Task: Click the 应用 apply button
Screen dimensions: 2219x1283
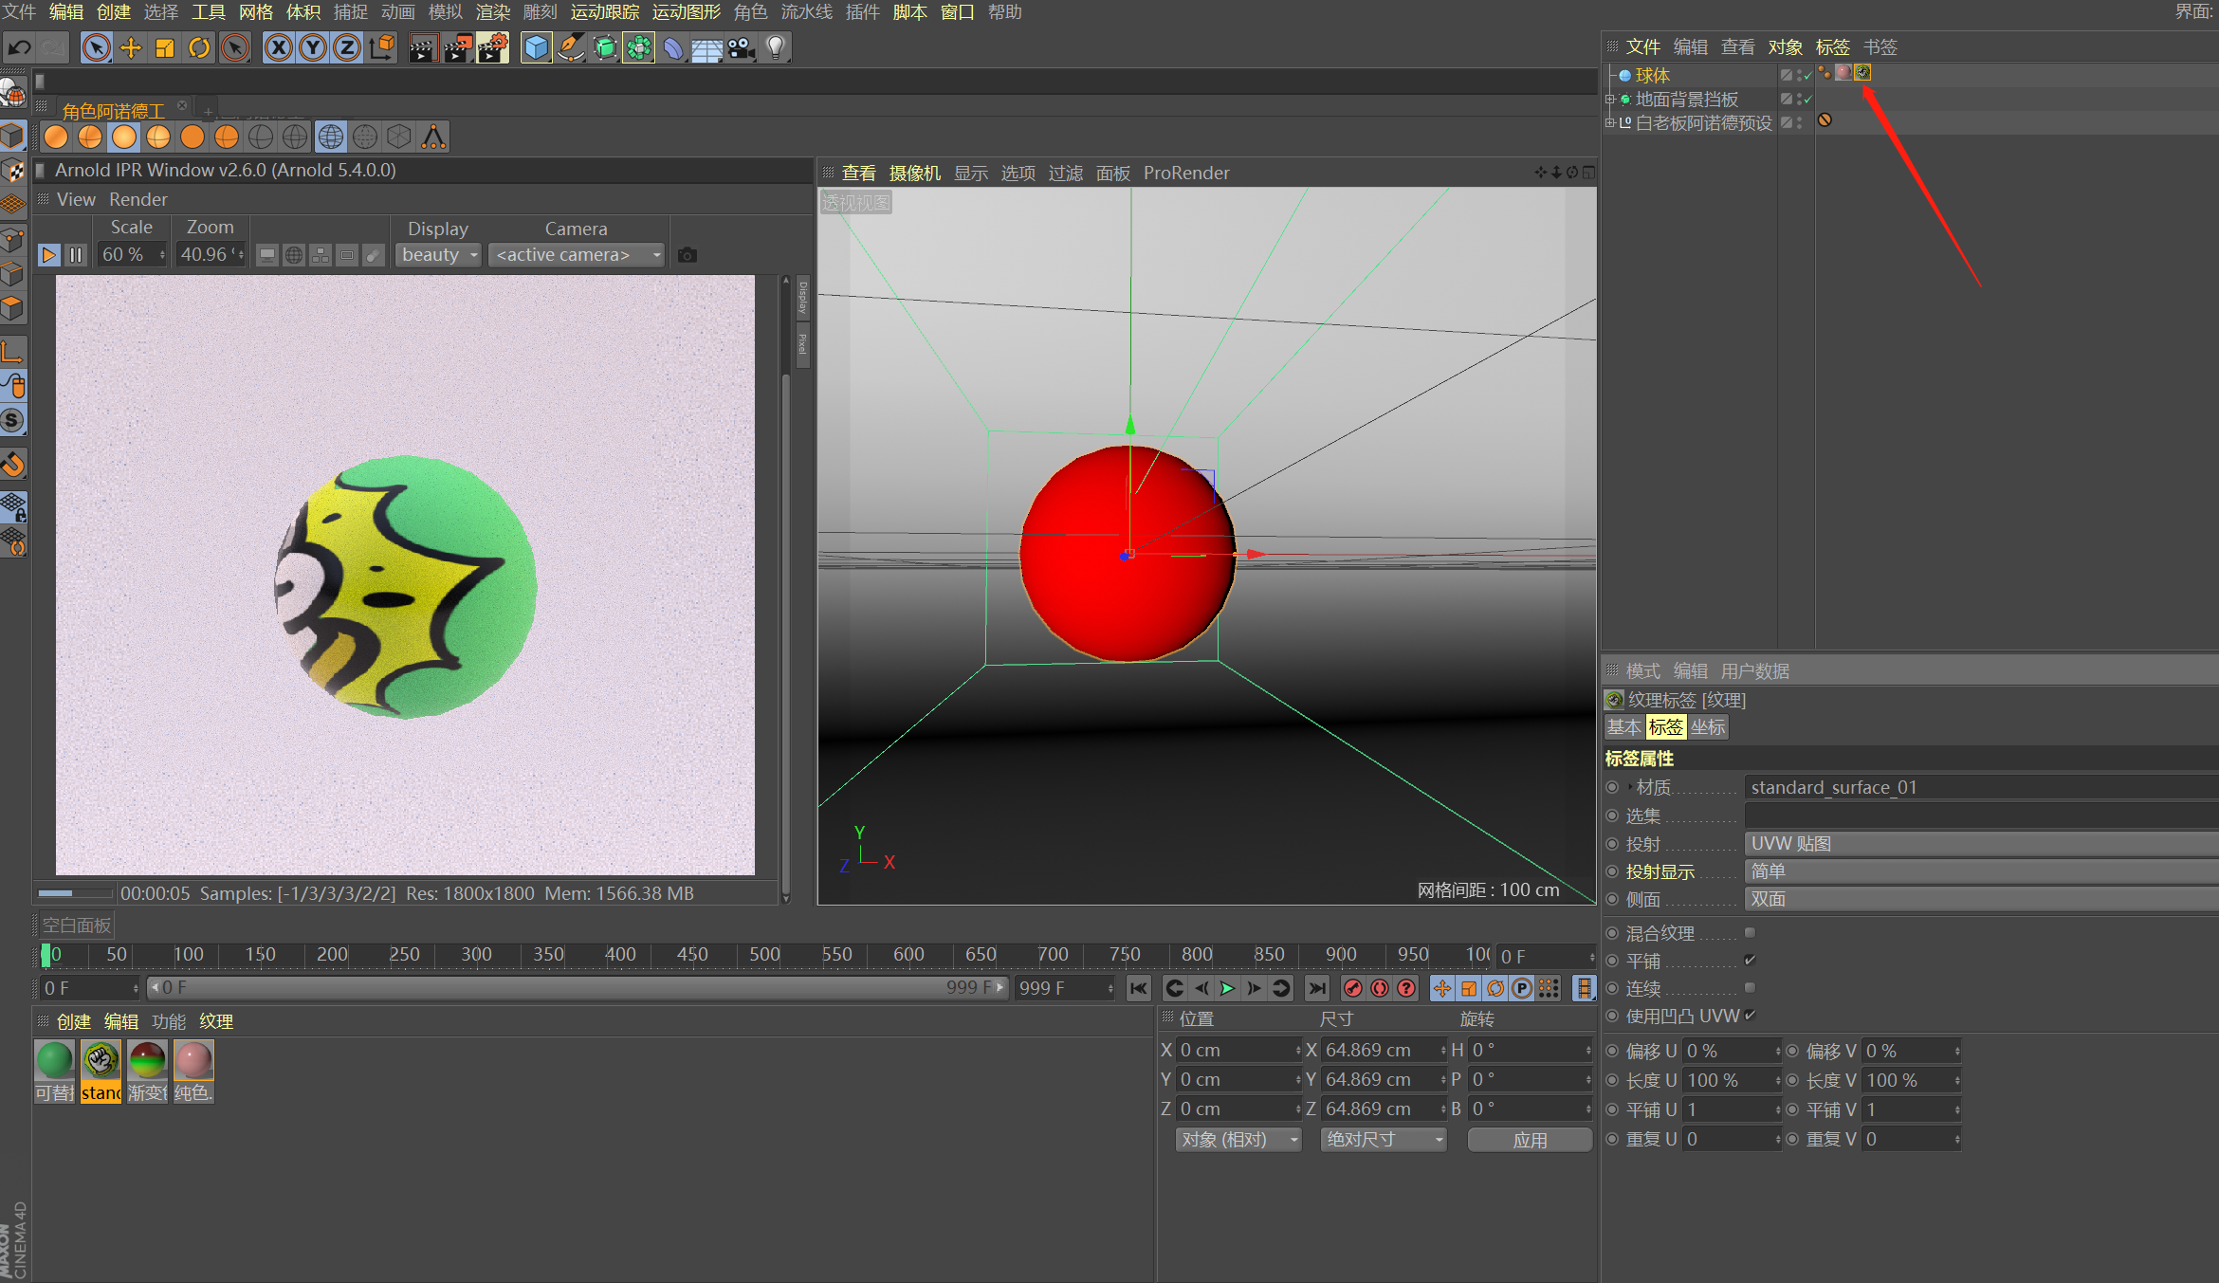Action: [1530, 1140]
